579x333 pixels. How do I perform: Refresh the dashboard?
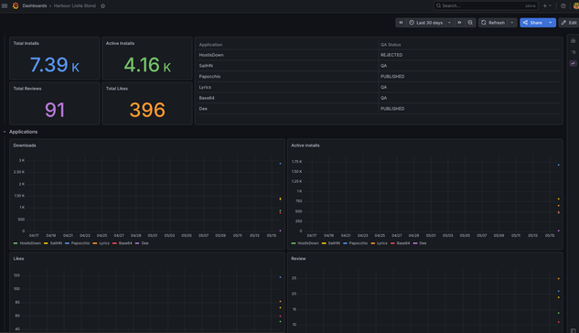(x=493, y=23)
